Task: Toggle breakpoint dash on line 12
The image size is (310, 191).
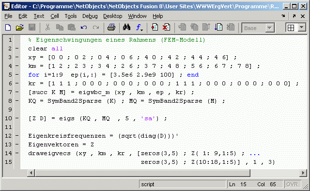Action: point(17,136)
